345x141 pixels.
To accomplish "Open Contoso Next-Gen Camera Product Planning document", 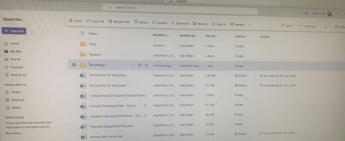I will (118, 95).
